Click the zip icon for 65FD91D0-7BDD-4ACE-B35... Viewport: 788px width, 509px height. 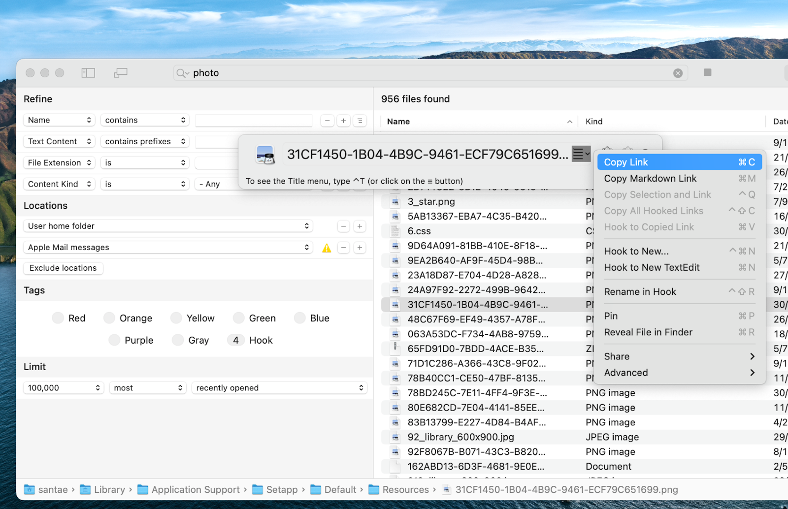[395, 349]
